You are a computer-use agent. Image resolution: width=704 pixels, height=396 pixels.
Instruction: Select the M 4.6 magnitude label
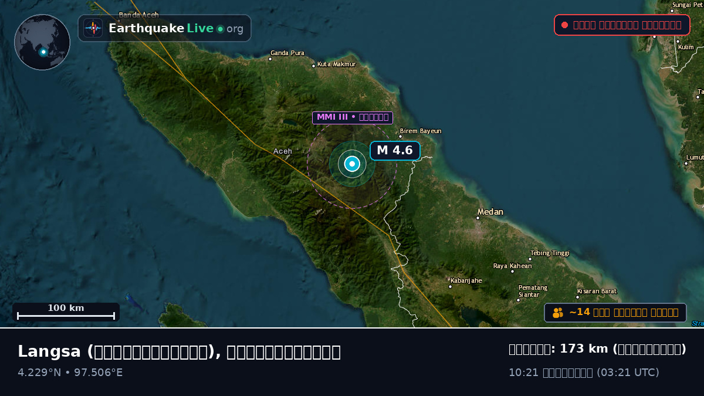click(x=395, y=151)
